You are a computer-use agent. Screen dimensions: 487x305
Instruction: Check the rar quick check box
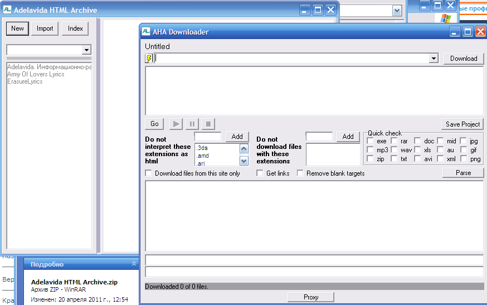pyautogui.click(x=394, y=141)
